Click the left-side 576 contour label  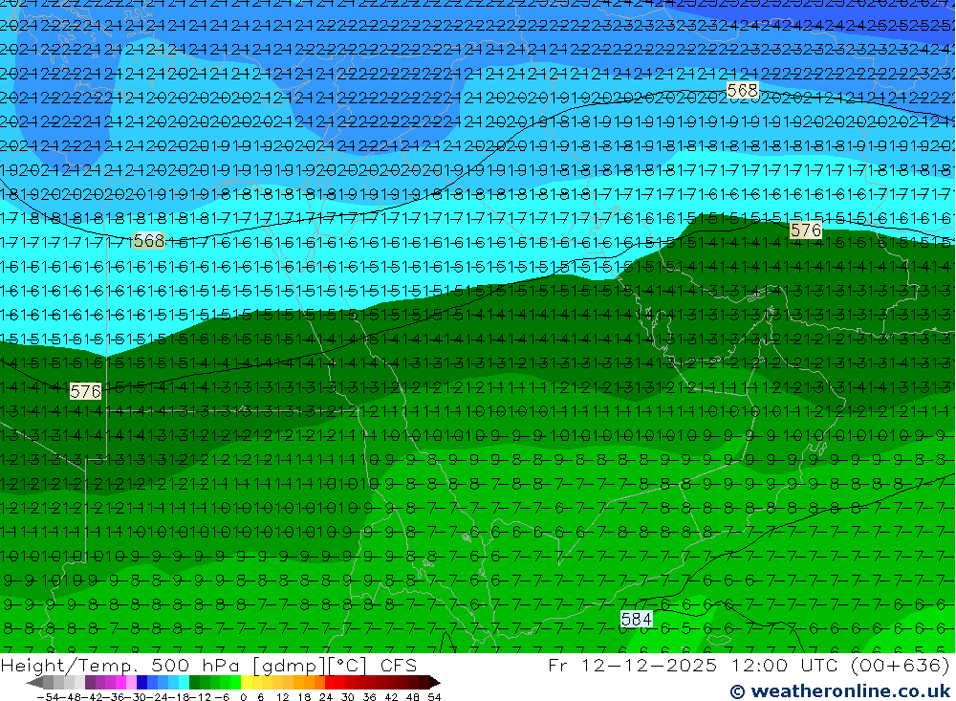(85, 391)
